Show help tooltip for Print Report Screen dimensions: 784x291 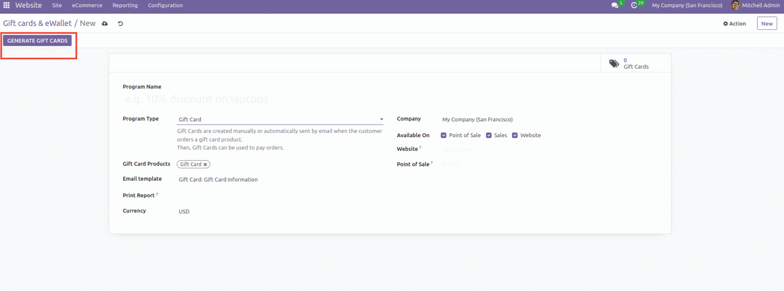tap(157, 194)
